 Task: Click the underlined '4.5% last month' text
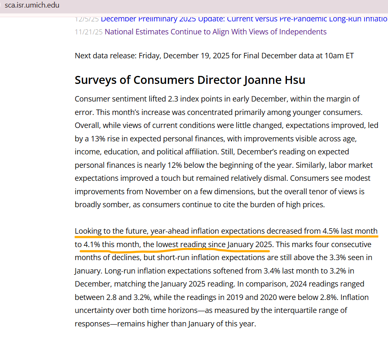(x=350, y=231)
